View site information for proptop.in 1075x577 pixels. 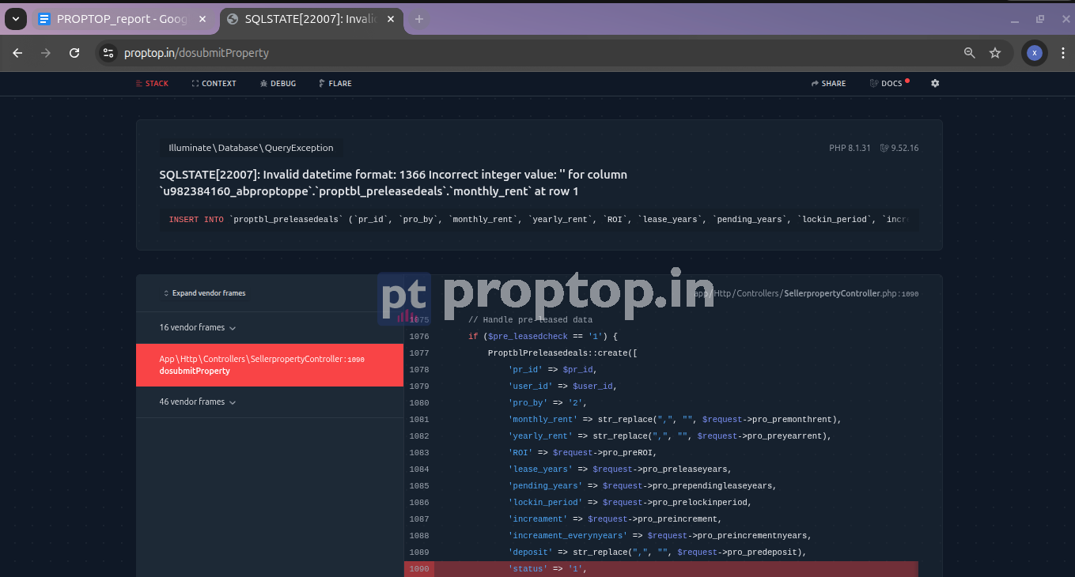(109, 53)
